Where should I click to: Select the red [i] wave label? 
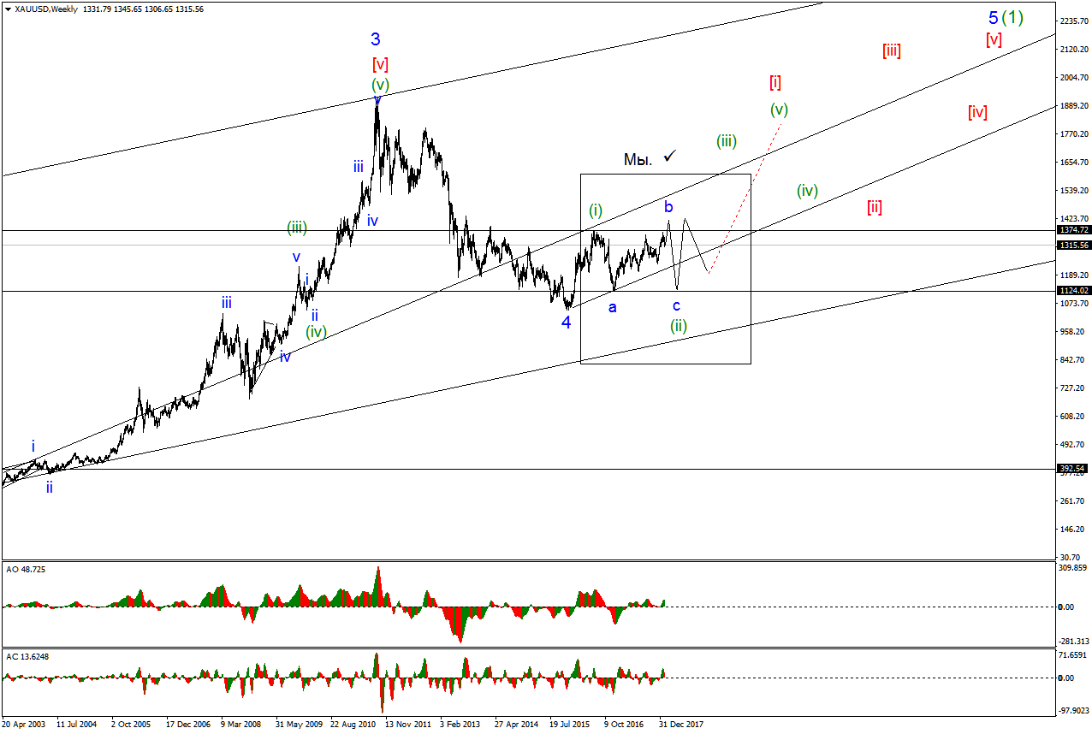[774, 82]
